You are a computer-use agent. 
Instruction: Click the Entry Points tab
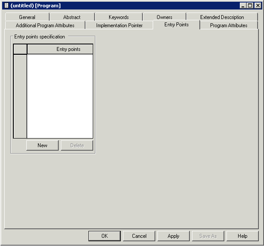[x=176, y=25]
